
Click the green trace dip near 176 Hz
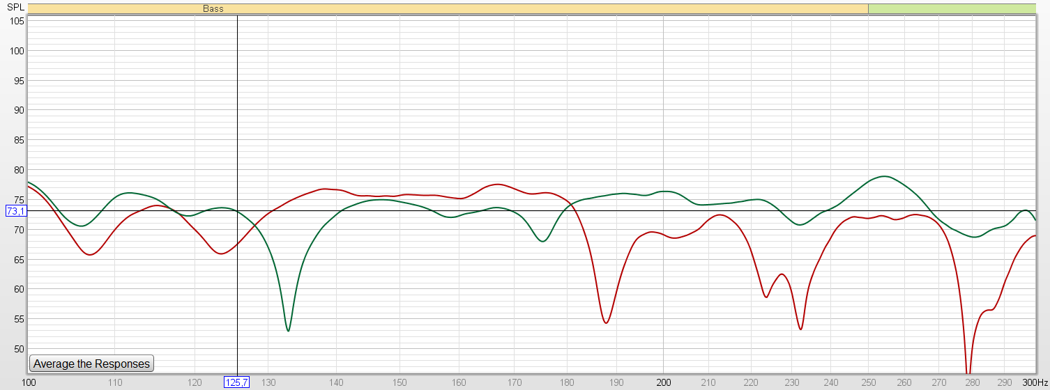tap(543, 241)
